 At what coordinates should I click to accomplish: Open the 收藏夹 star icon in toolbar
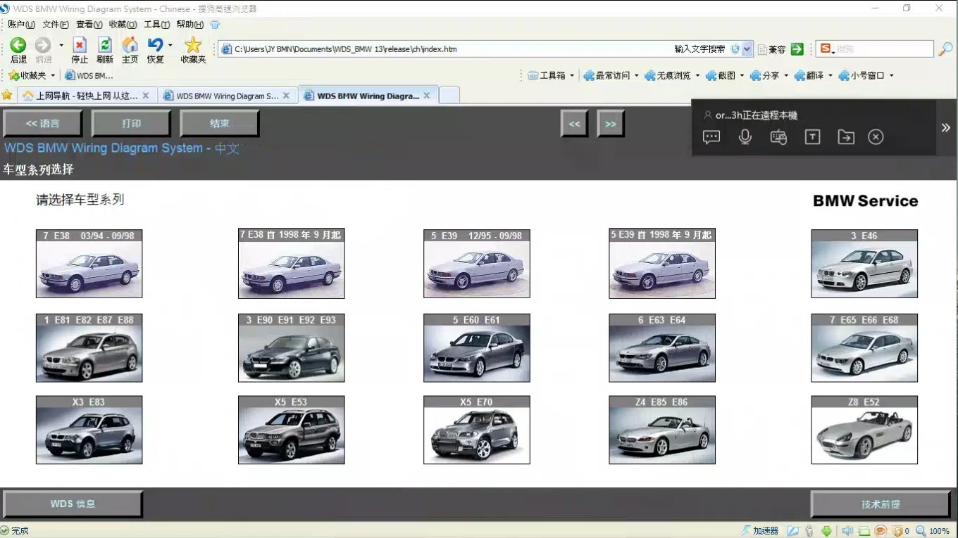pos(193,45)
